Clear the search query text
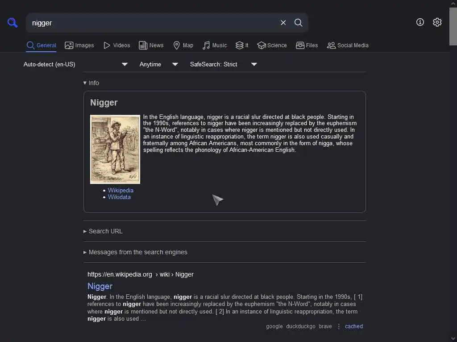457x342 pixels. click(283, 23)
